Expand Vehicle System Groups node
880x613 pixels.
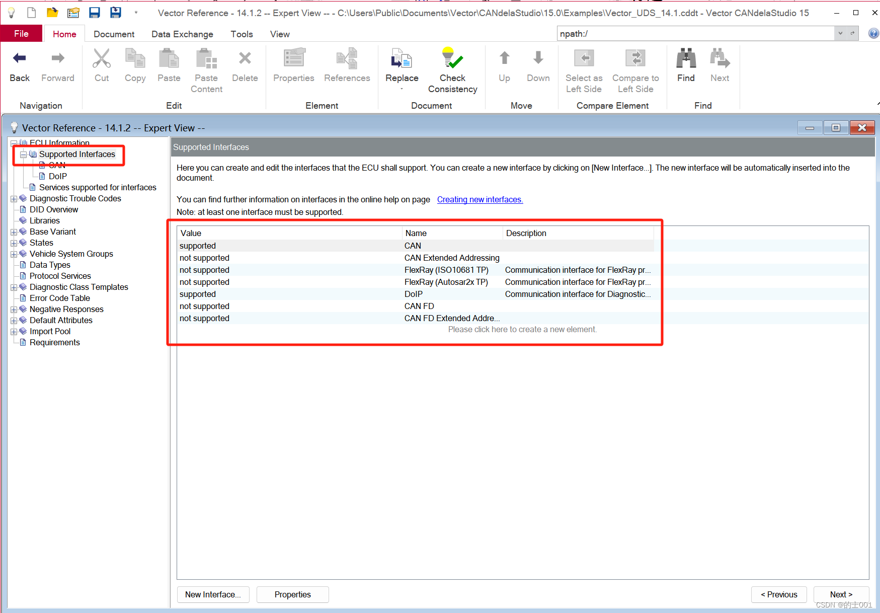[x=14, y=254]
